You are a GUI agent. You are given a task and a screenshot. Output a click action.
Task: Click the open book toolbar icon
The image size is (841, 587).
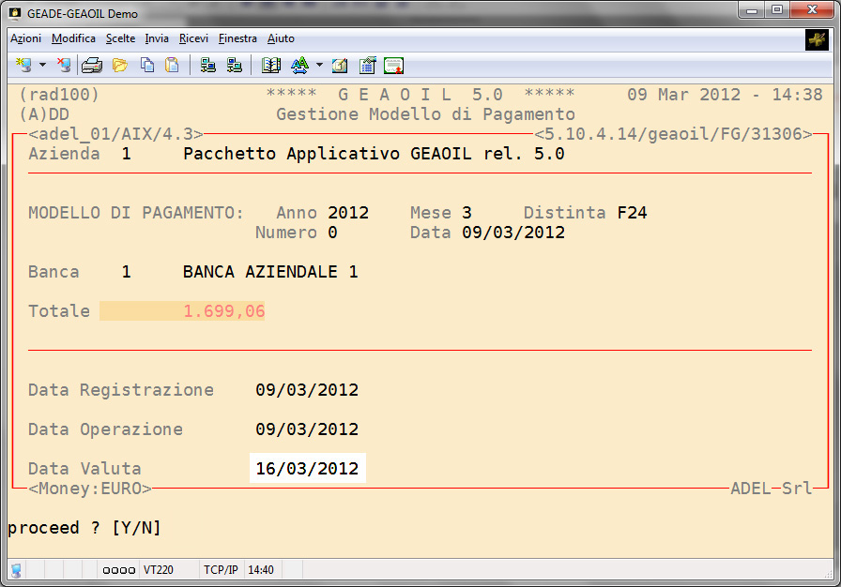[271, 66]
